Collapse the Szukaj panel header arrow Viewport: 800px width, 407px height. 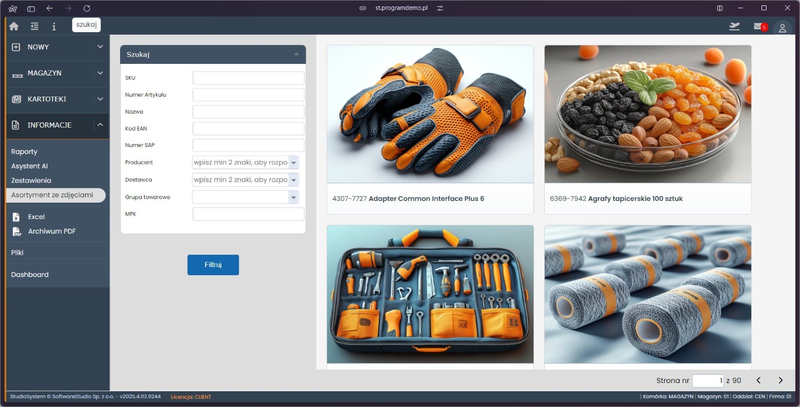(x=296, y=54)
